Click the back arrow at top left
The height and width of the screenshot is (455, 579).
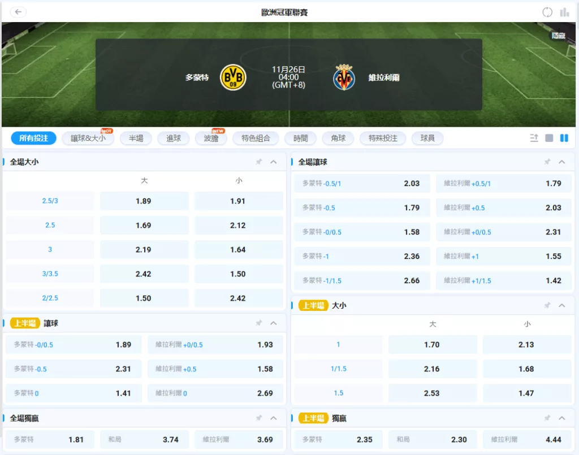coord(18,11)
